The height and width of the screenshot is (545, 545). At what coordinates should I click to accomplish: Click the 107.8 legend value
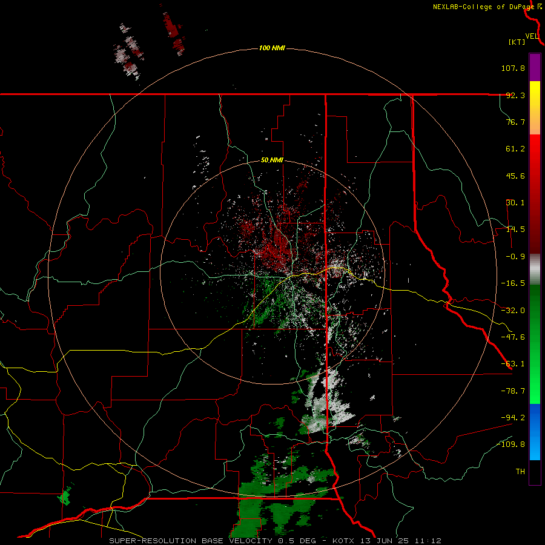513,68
